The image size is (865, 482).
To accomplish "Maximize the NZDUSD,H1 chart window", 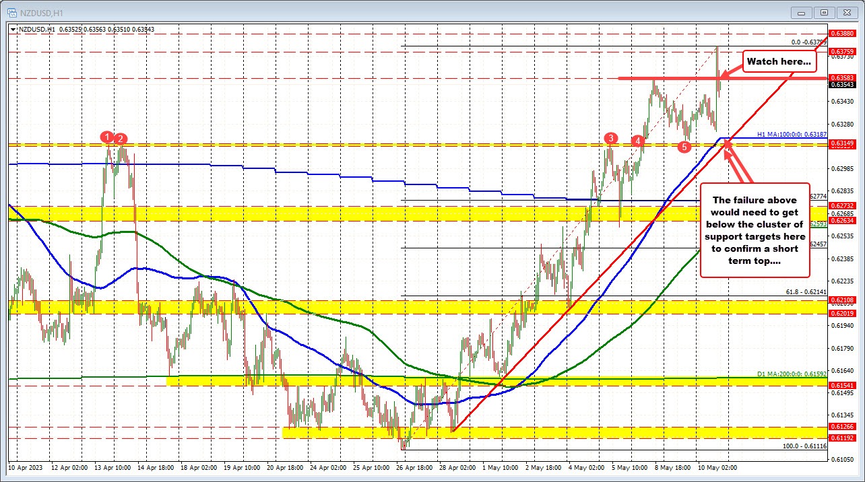I will [825, 12].
